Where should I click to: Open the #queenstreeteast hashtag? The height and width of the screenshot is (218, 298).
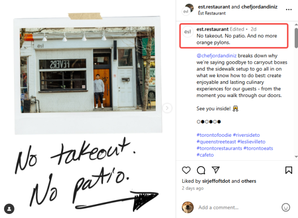216,142
